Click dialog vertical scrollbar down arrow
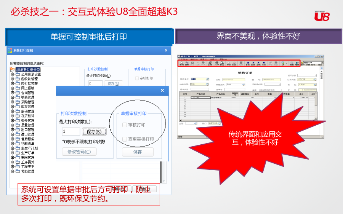 pos(163,181)
